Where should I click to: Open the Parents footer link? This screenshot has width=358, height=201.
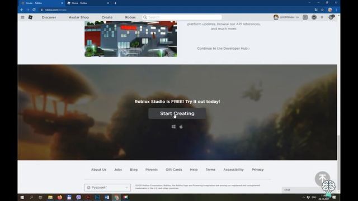click(x=152, y=170)
